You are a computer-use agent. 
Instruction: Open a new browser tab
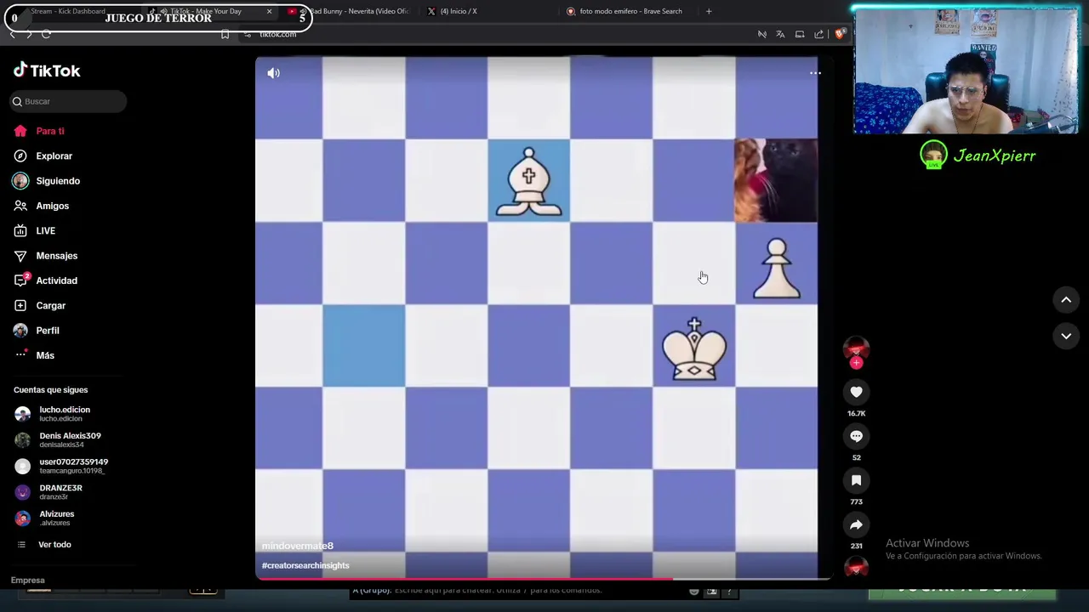point(709,12)
